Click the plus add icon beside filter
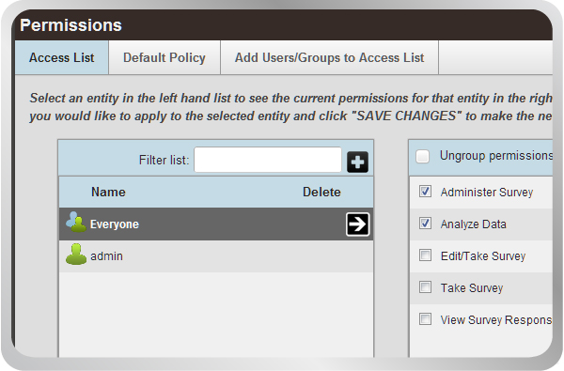 tap(357, 162)
